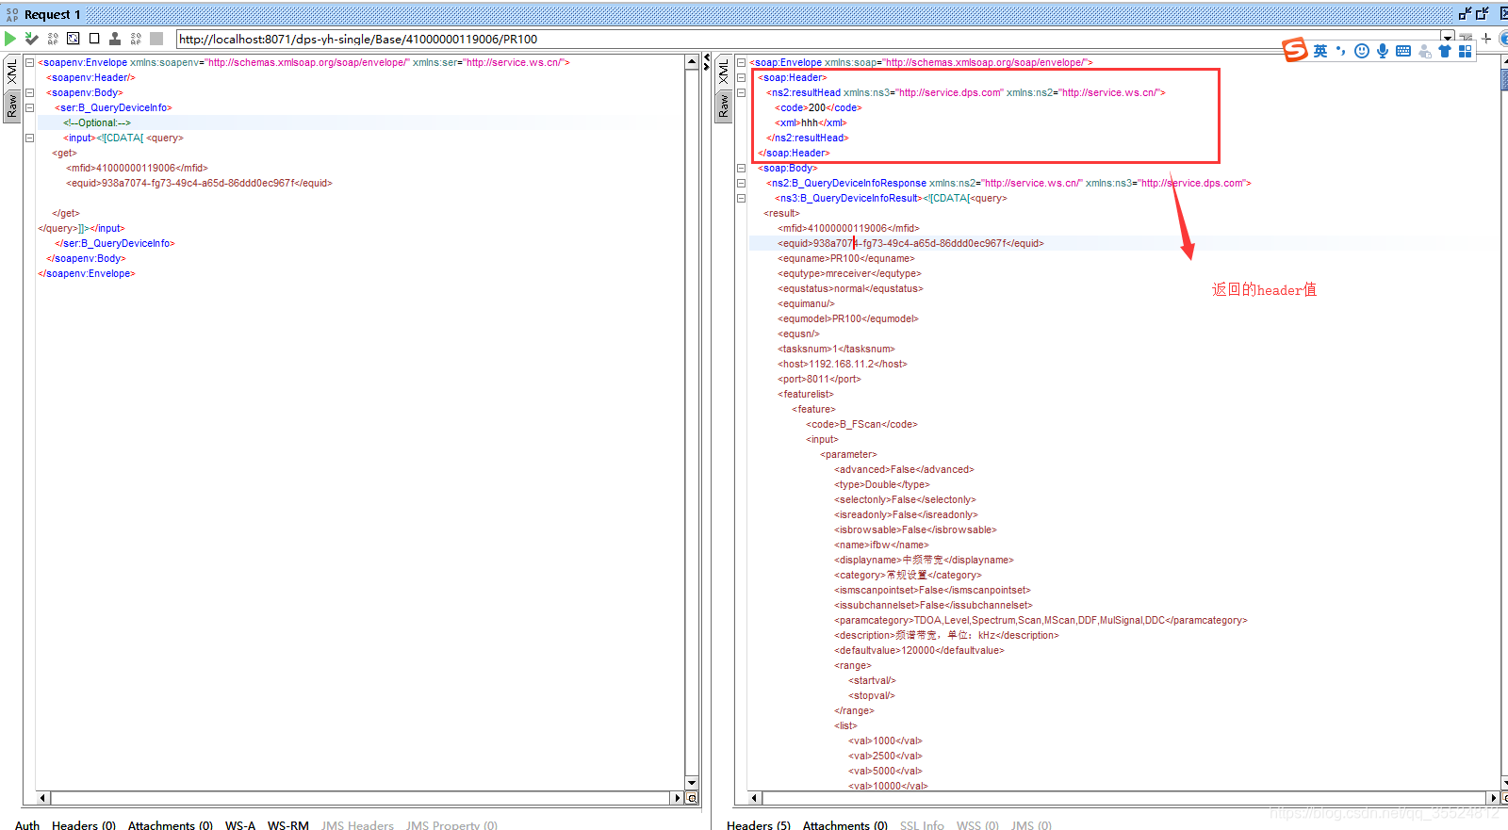Open the IME soft keyboard icon
The width and height of the screenshot is (1508, 830).
pos(1403,51)
